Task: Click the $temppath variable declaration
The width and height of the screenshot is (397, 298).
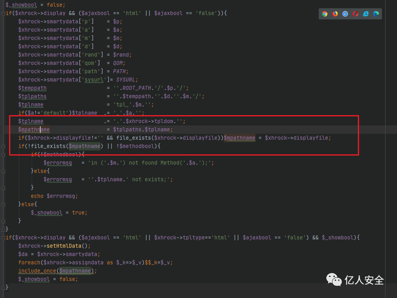Action: (32, 88)
